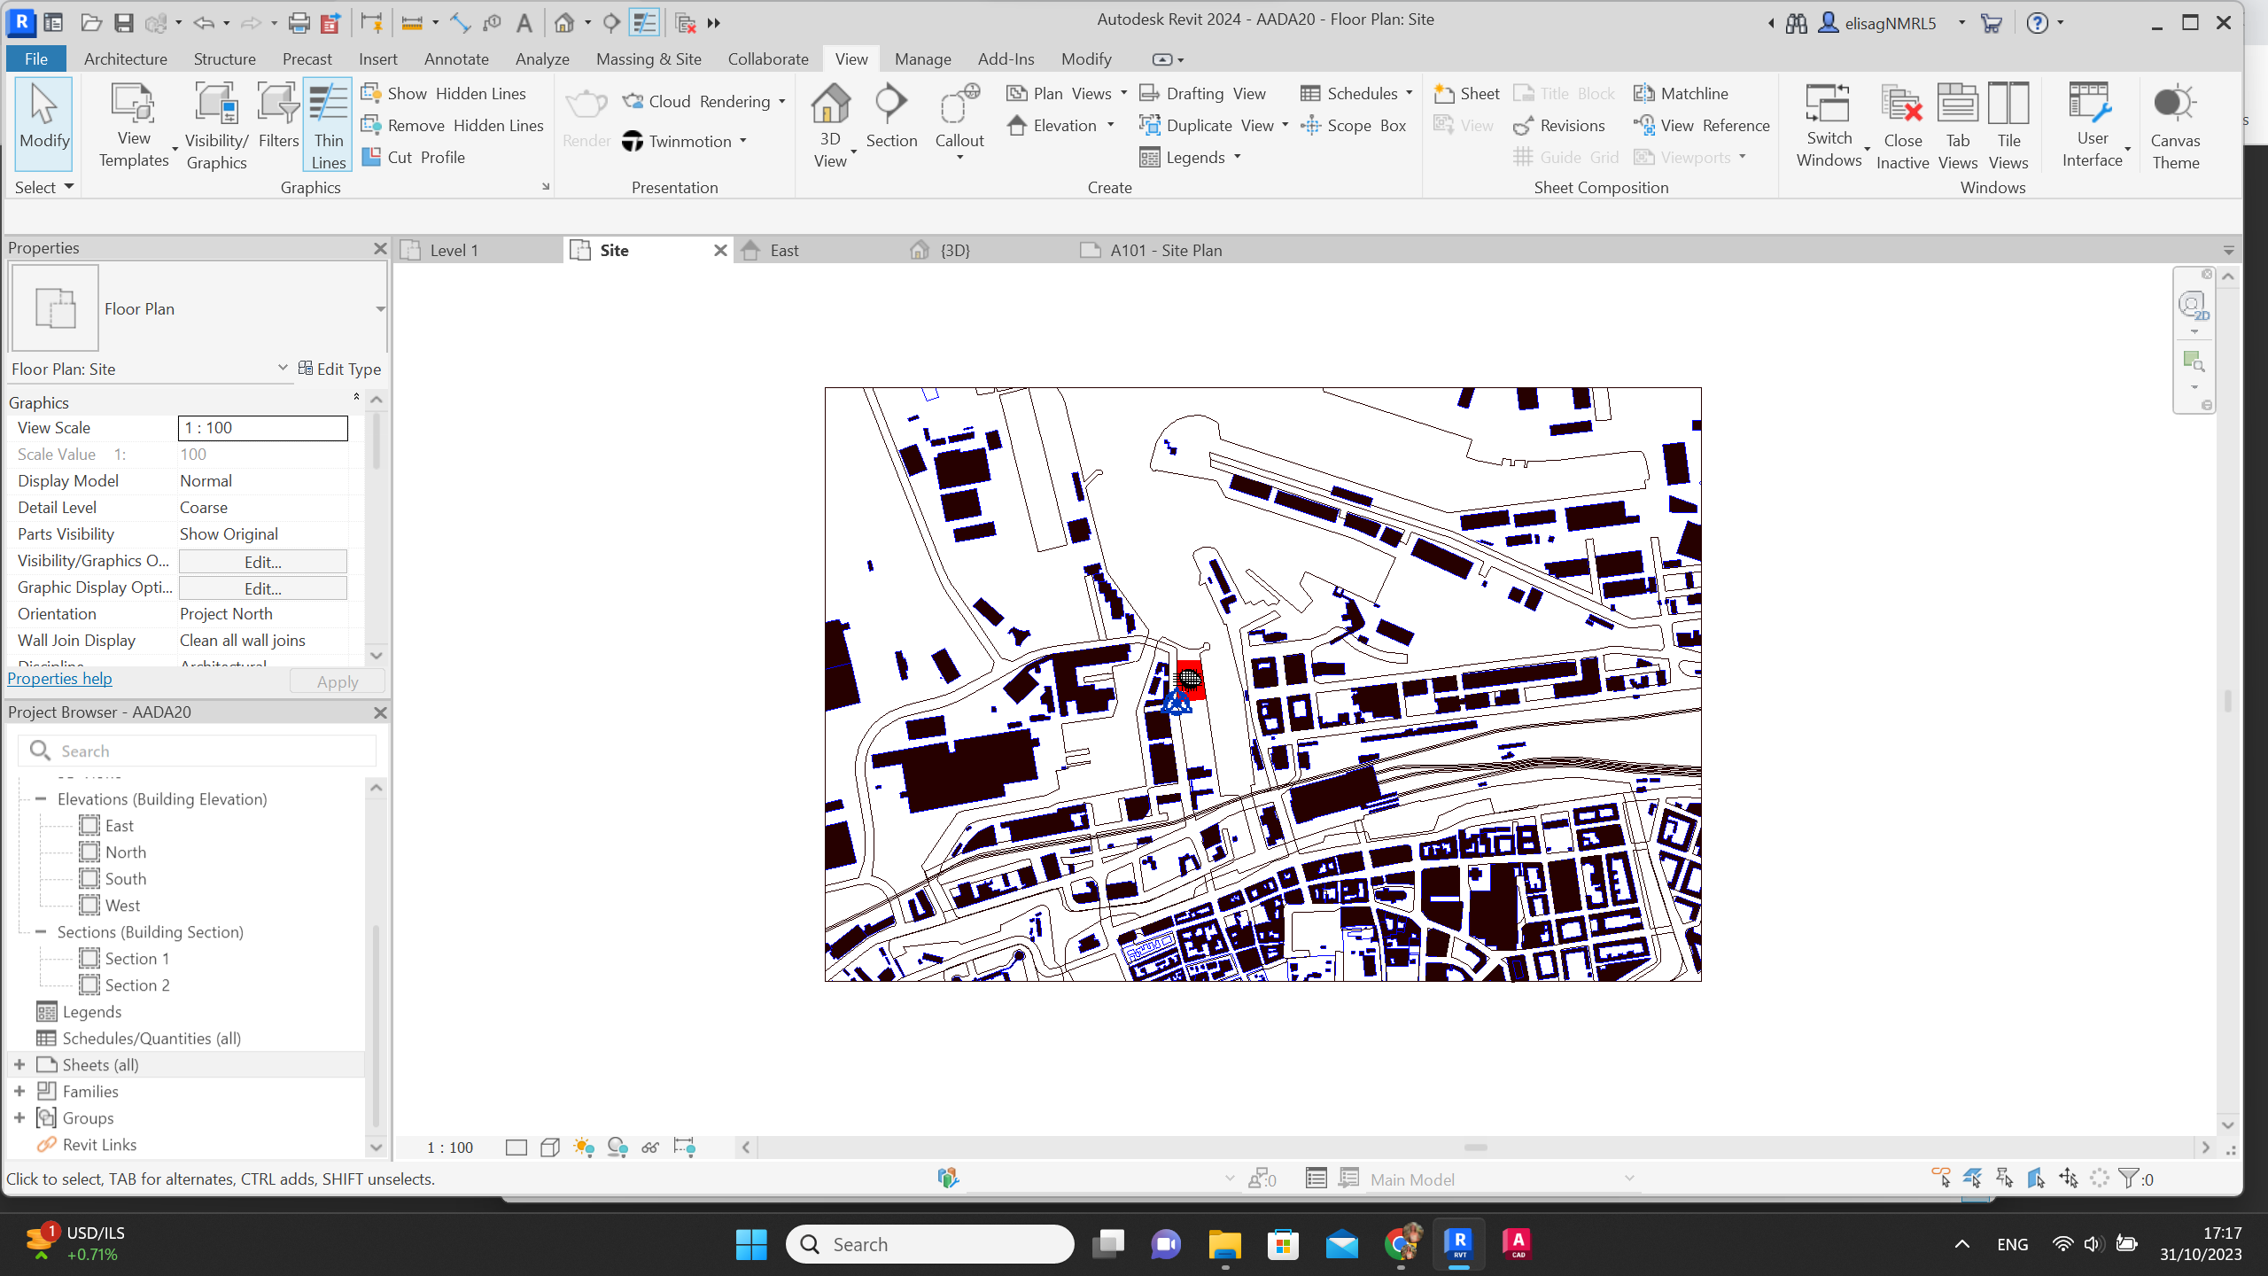Viewport: 2268px width, 1276px height.
Task: Click Scope Box tool
Action: (1353, 125)
